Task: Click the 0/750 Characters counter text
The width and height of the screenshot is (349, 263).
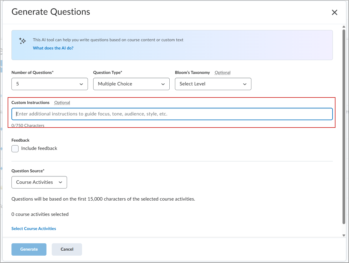Action: click(28, 125)
